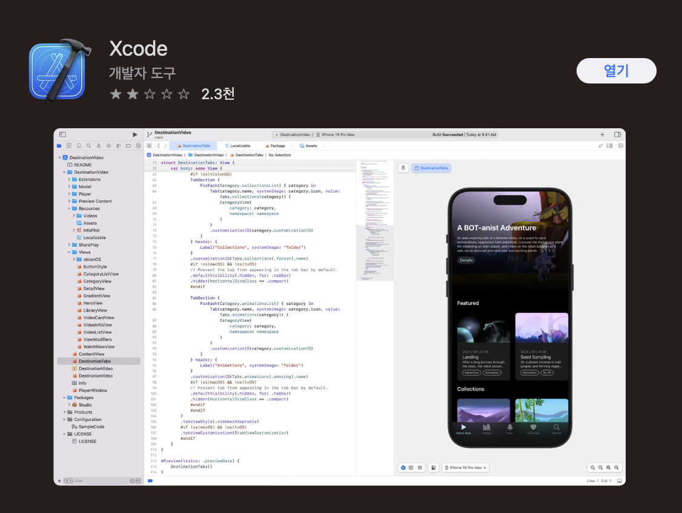Click the No Selection breadcrumb item

click(280, 155)
